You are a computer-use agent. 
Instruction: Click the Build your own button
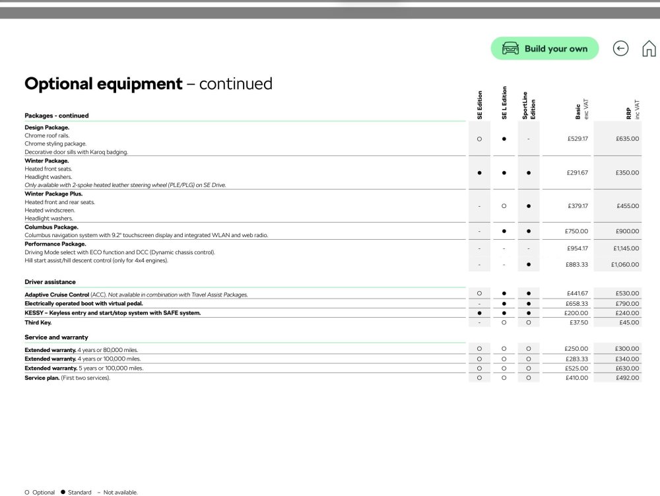pos(544,48)
